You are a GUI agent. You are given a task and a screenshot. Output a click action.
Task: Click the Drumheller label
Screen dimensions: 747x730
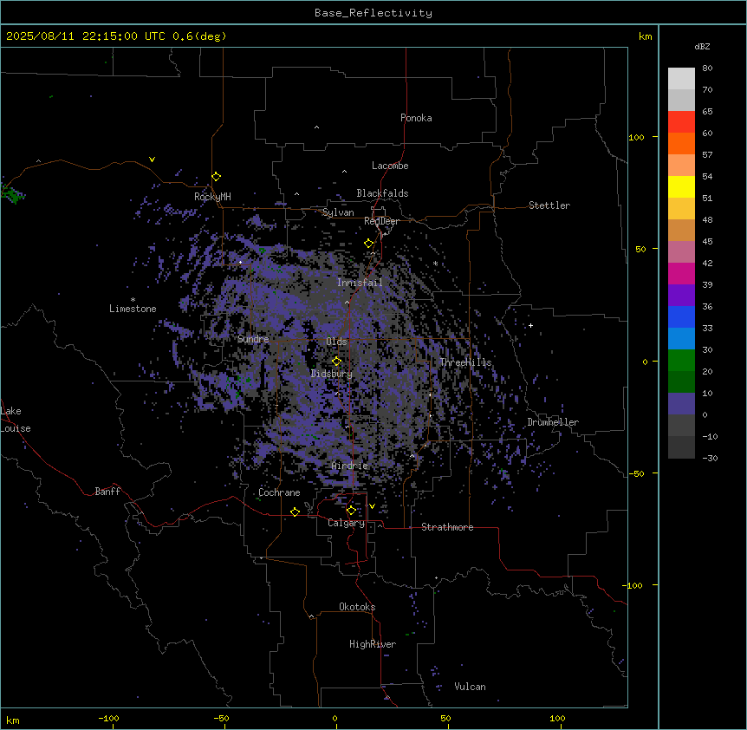[x=553, y=422]
